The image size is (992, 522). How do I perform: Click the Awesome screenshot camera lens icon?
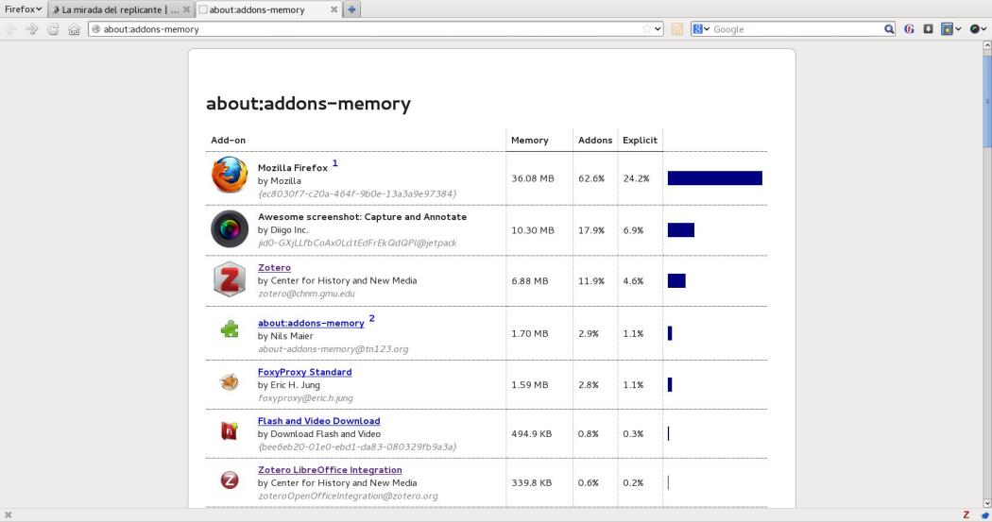230,228
